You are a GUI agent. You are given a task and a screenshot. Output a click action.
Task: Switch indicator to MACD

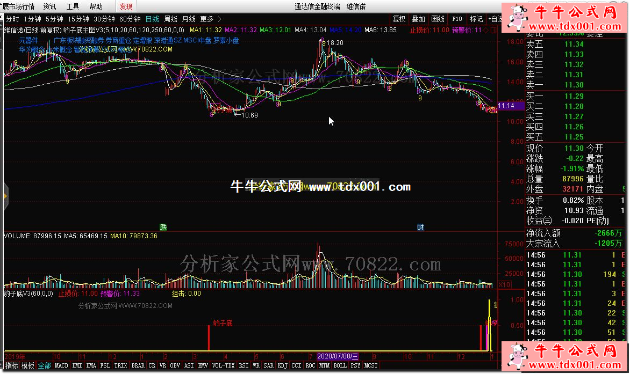click(61, 365)
